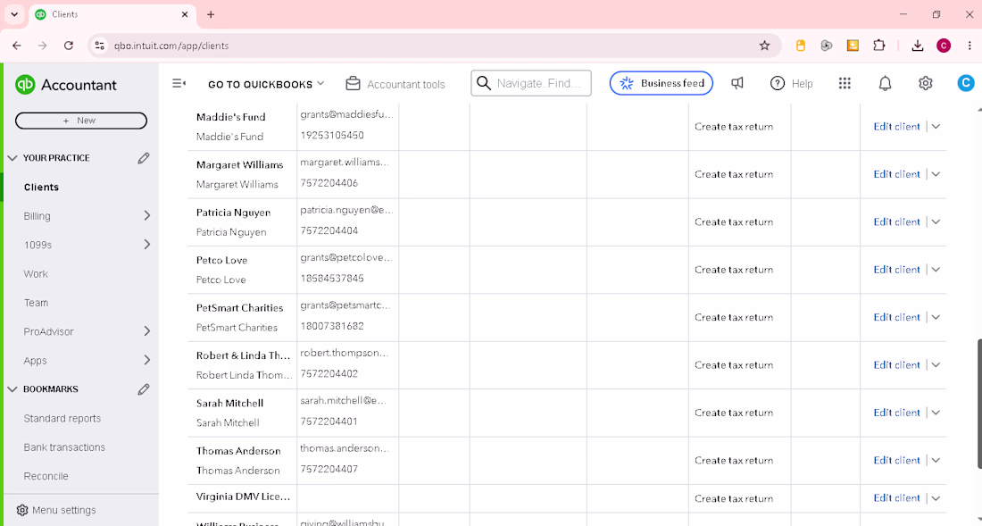The width and height of the screenshot is (982, 526).
Task: Click Edit client for PetSmart Charities
Action: (897, 317)
